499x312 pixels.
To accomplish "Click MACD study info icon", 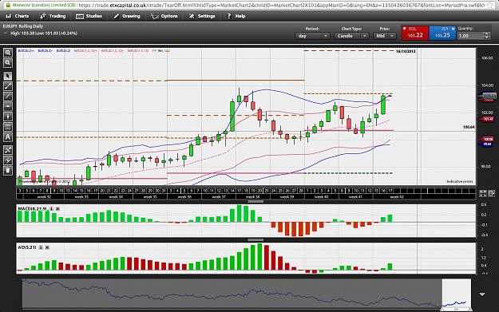I will pyautogui.click(x=51, y=208).
